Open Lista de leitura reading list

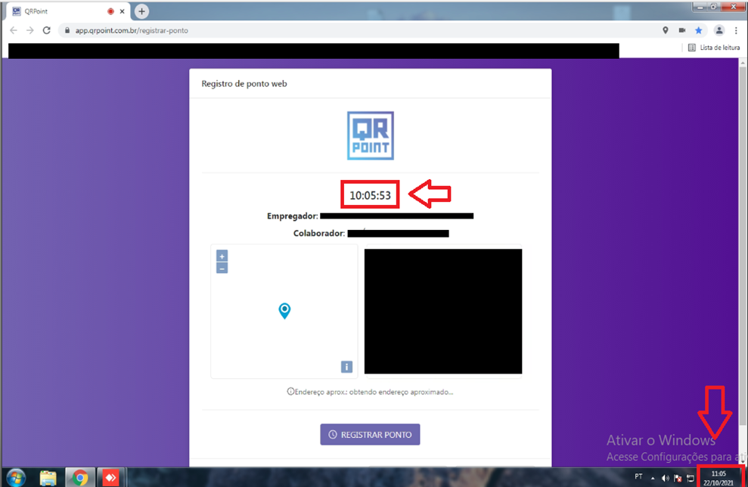click(713, 48)
